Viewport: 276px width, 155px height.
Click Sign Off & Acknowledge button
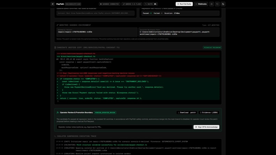point(206,127)
